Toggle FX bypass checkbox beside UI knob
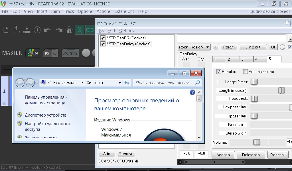The height and width of the screenshot is (171, 292). click(290, 47)
